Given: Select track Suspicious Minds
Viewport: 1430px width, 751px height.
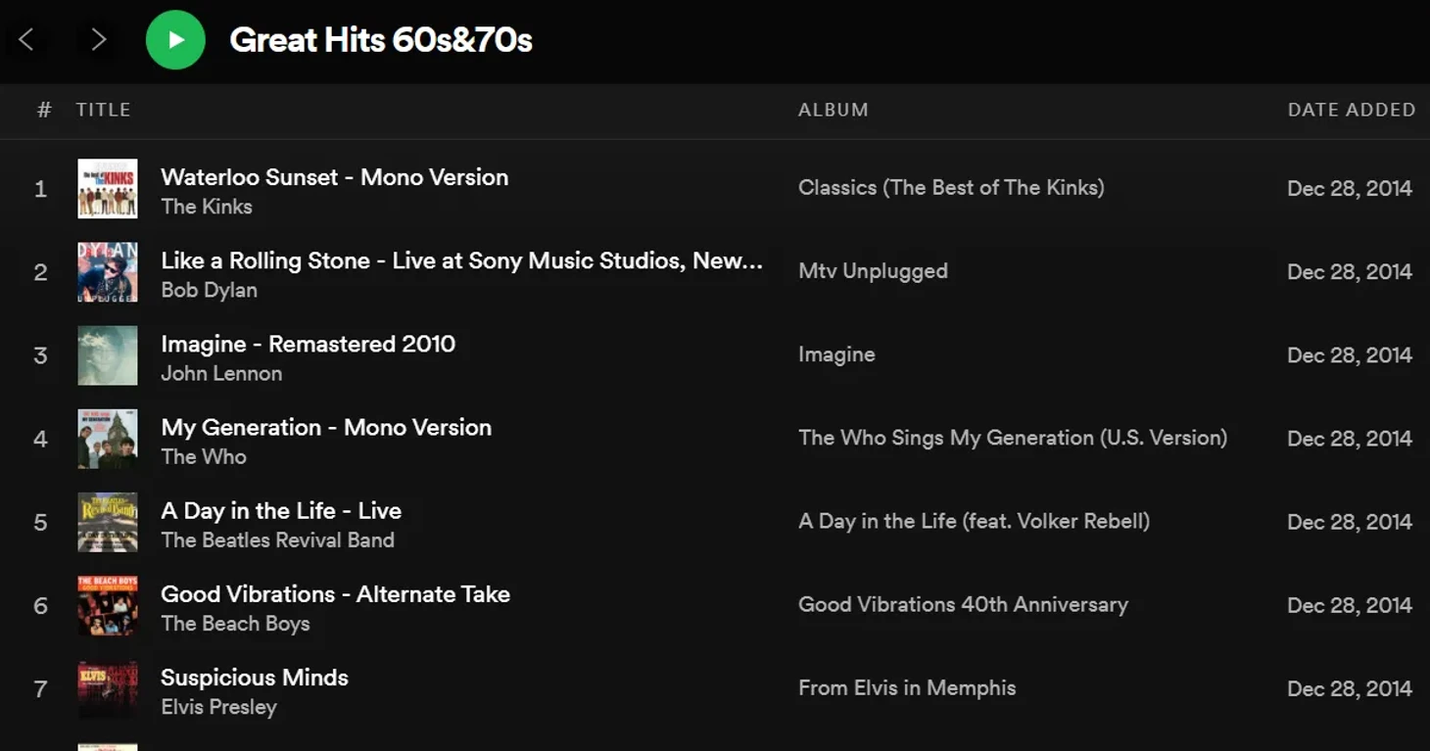Looking at the screenshot, I should point(255,678).
